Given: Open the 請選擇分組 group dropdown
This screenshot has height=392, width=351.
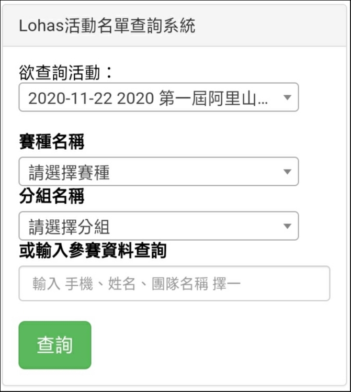Looking at the screenshot, I should (158, 226).
